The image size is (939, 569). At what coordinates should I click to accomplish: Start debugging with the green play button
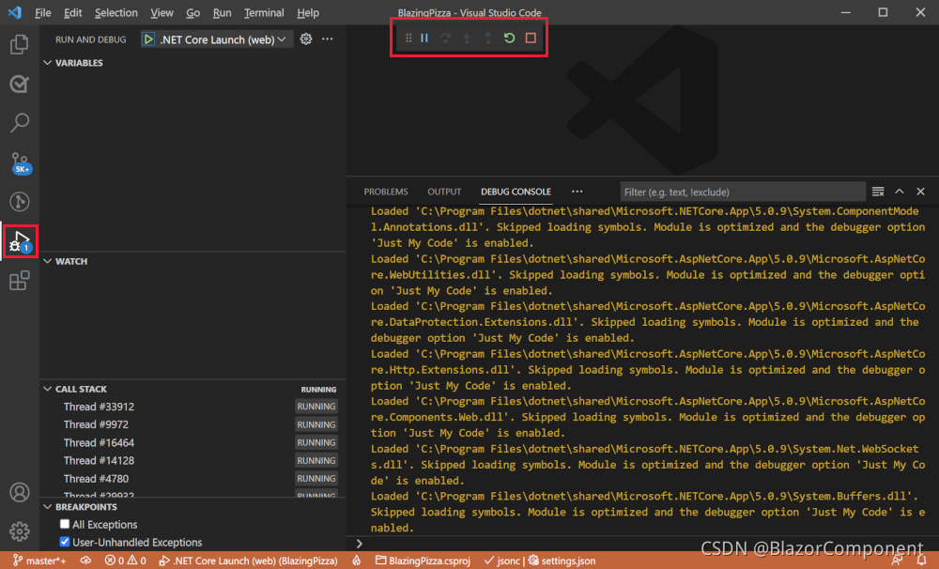pyautogui.click(x=148, y=39)
